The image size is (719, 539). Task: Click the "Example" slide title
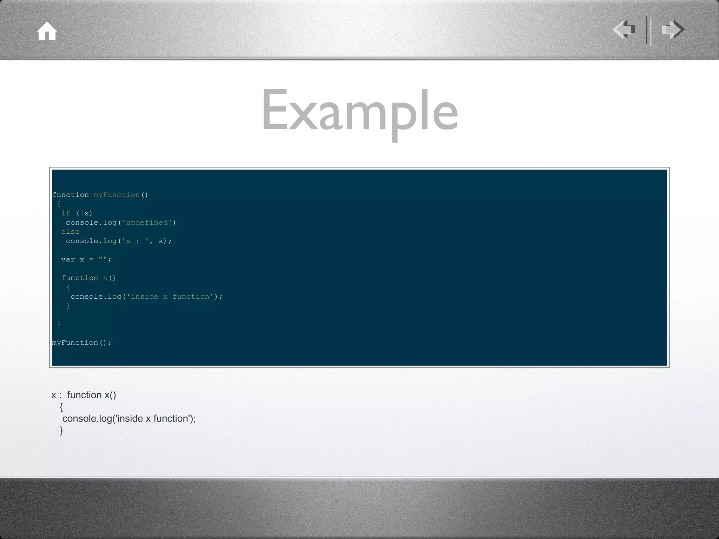[359, 111]
